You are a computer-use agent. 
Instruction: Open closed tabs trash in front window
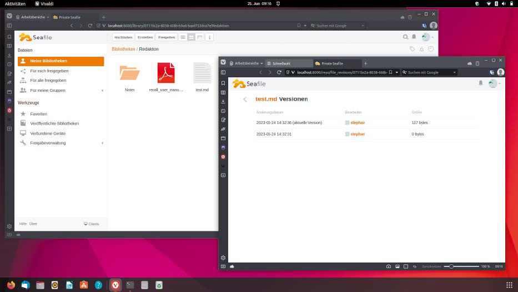[x=477, y=63]
